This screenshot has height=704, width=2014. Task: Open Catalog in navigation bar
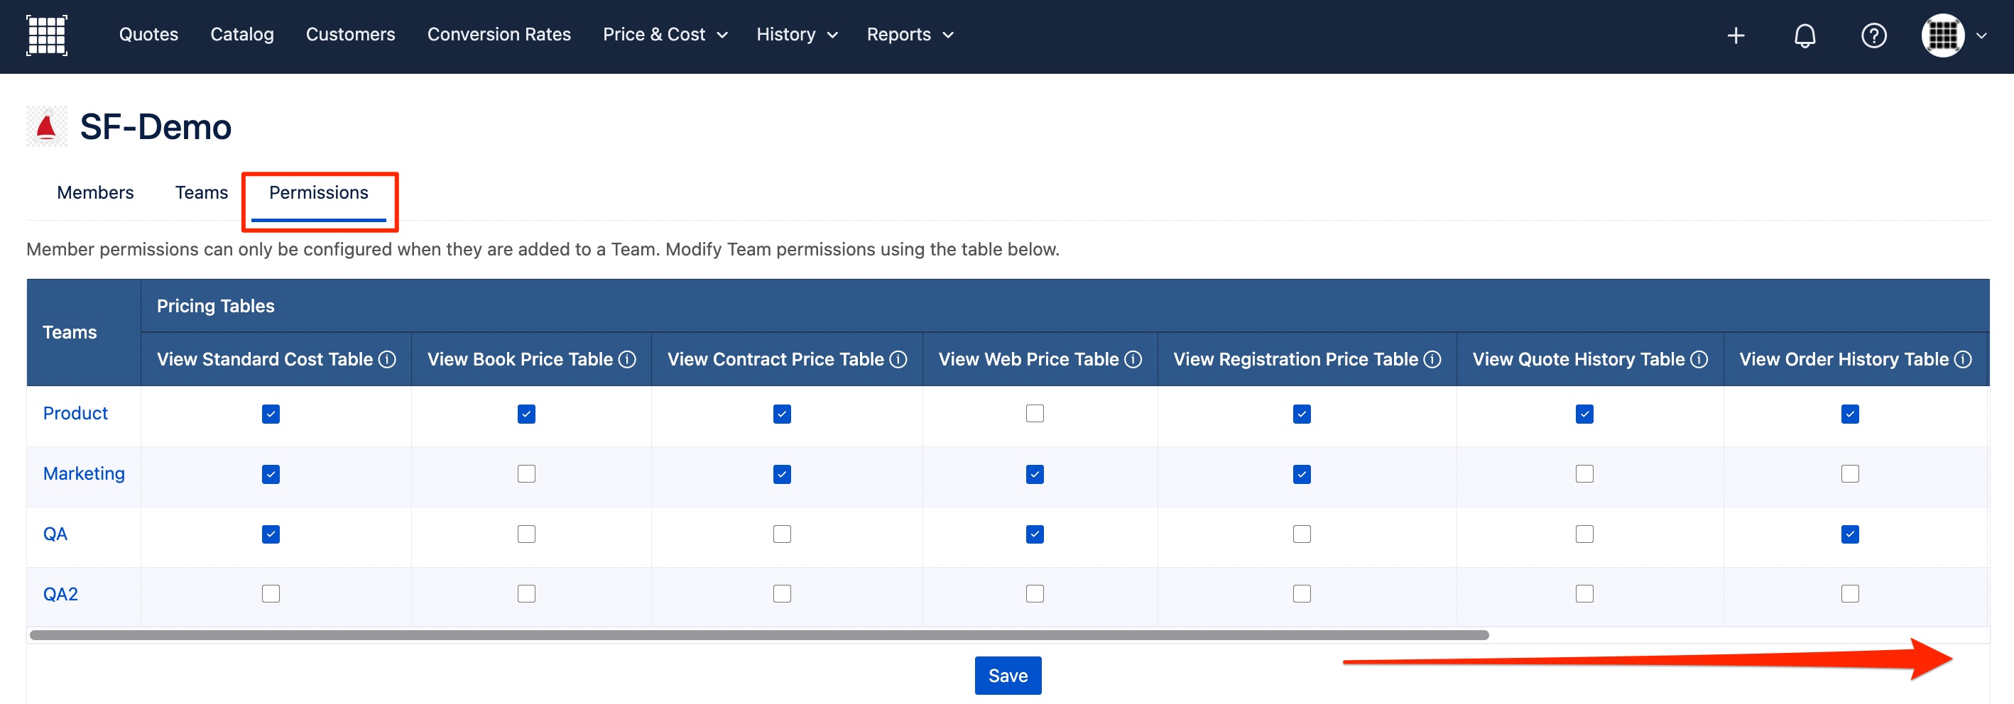click(x=241, y=34)
